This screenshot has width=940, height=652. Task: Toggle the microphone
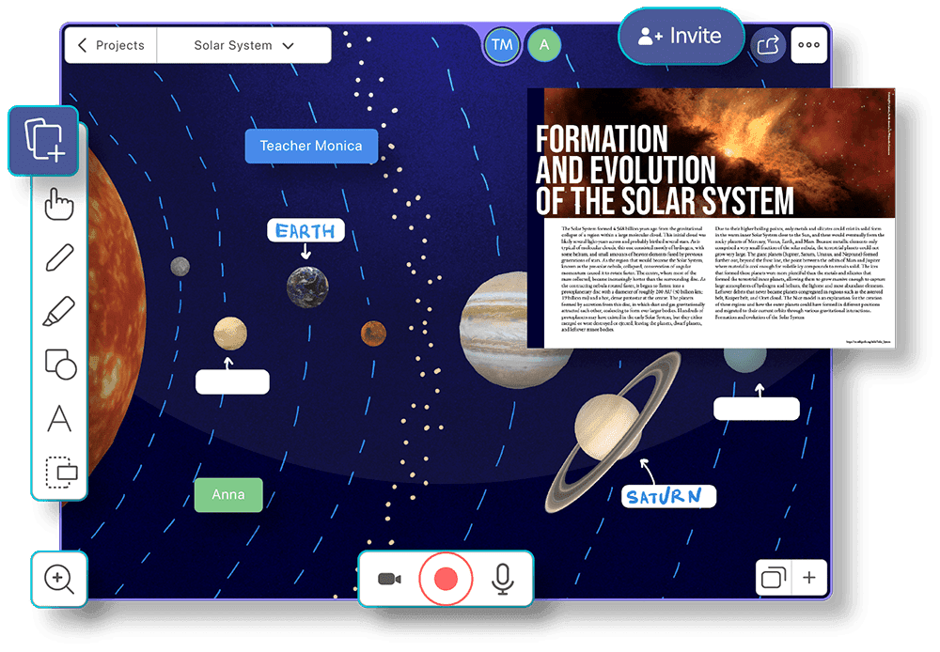pos(502,579)
